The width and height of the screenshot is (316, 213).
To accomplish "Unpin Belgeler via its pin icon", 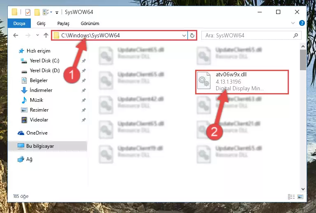I will 84,80.
